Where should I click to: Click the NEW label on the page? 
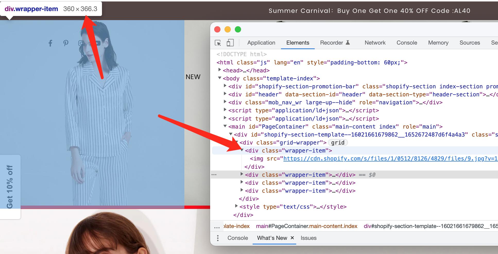click(193, 77)
